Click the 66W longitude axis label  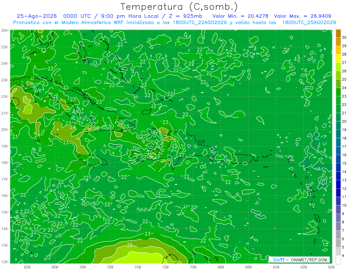[x=248, y=267]
